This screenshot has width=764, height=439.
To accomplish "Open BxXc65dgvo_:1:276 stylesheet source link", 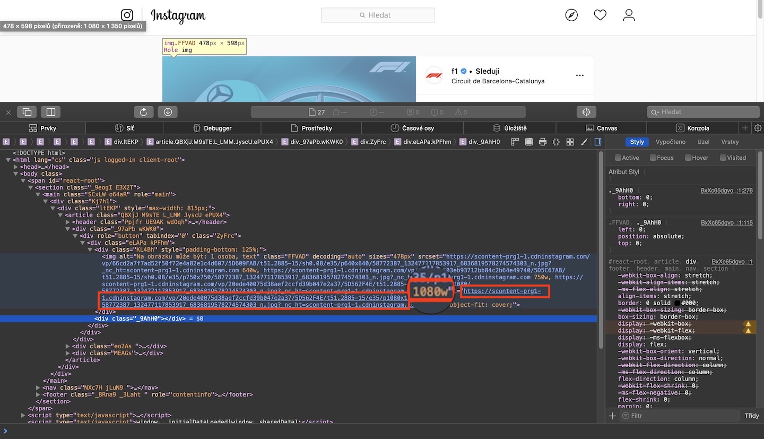I will tap(727, 190).
